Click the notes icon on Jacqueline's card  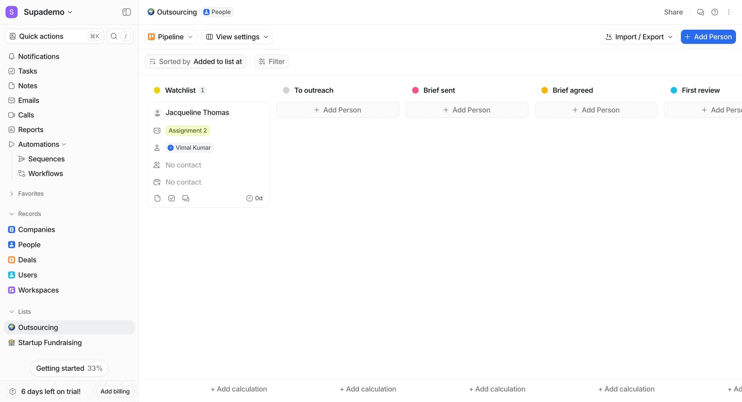pyautogui.click(x=157, y=198)
